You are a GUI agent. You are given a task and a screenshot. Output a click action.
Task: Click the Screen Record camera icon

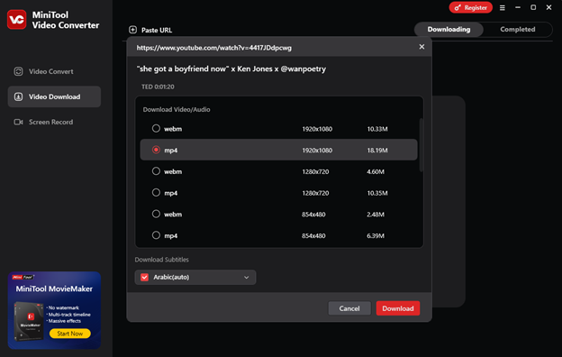(18, 122)
